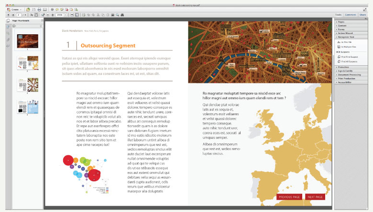Open the Share tab
Image resolution: width=373 pixels, height=212 pixels.
(364, 15)
